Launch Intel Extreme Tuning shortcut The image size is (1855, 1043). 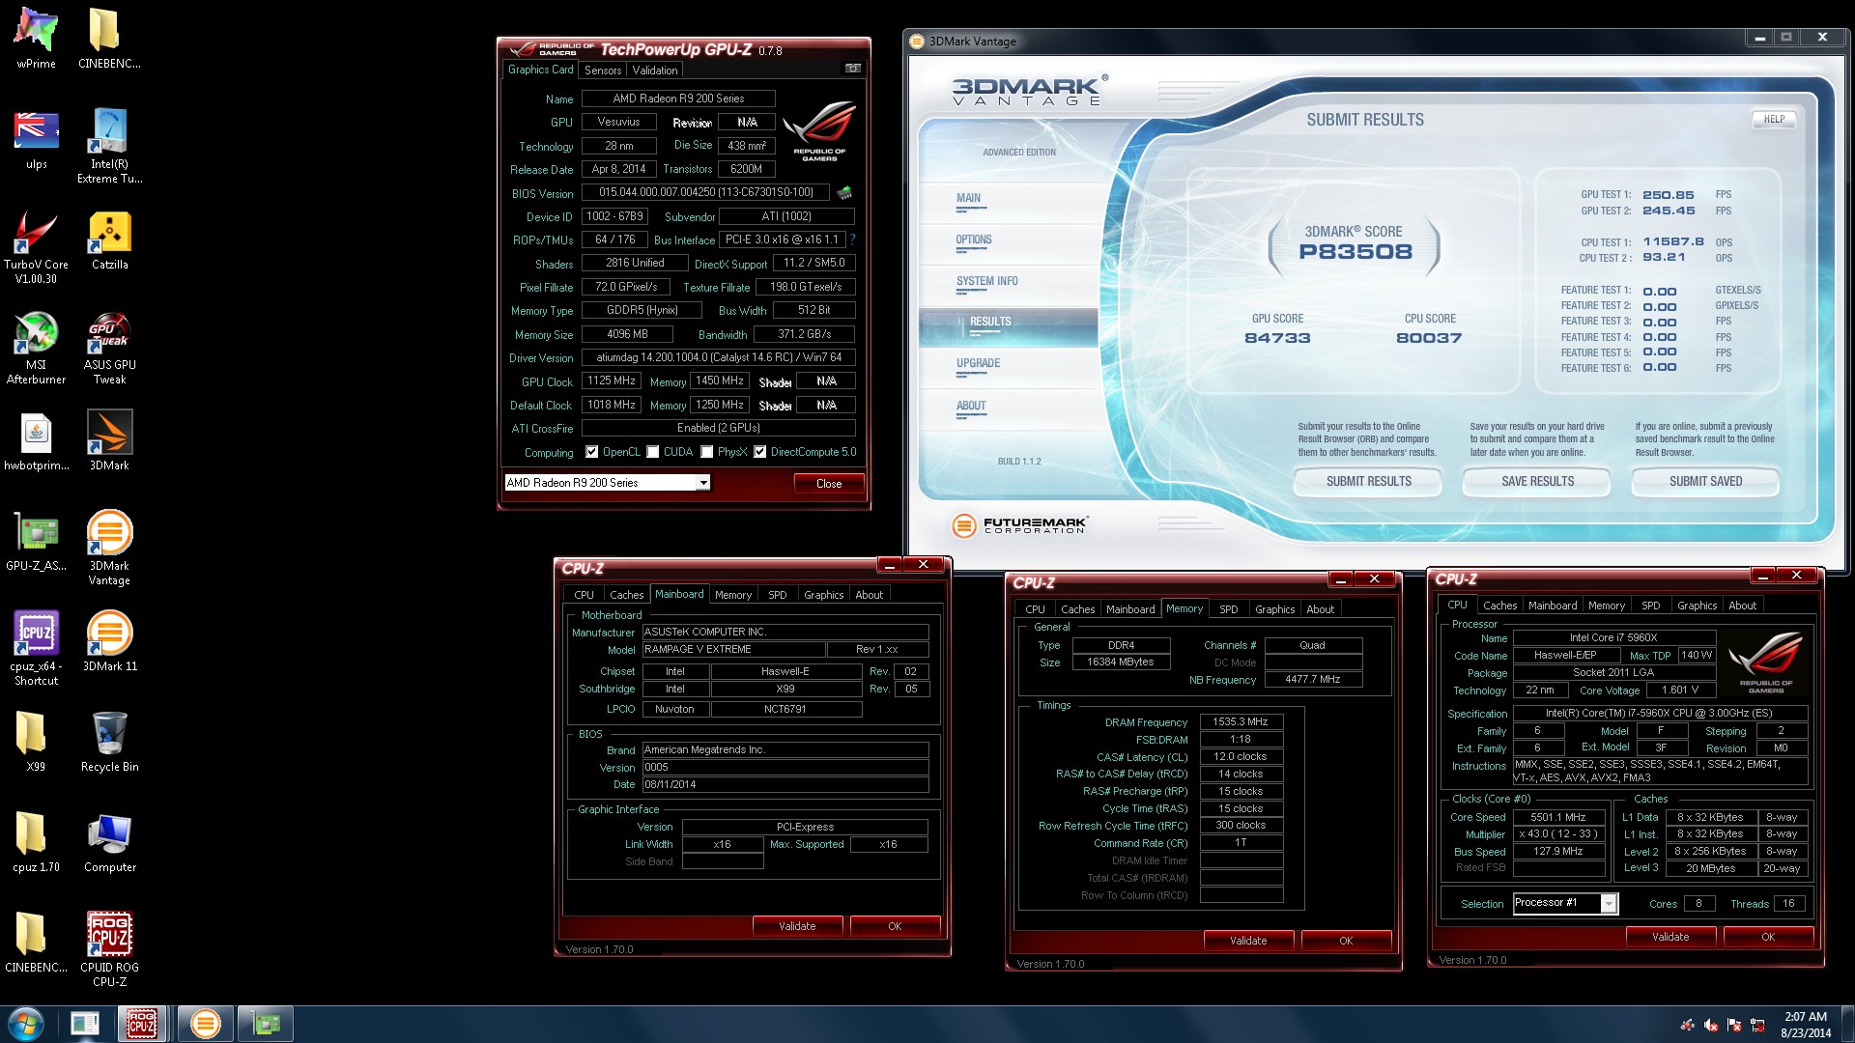coord(109,146)
